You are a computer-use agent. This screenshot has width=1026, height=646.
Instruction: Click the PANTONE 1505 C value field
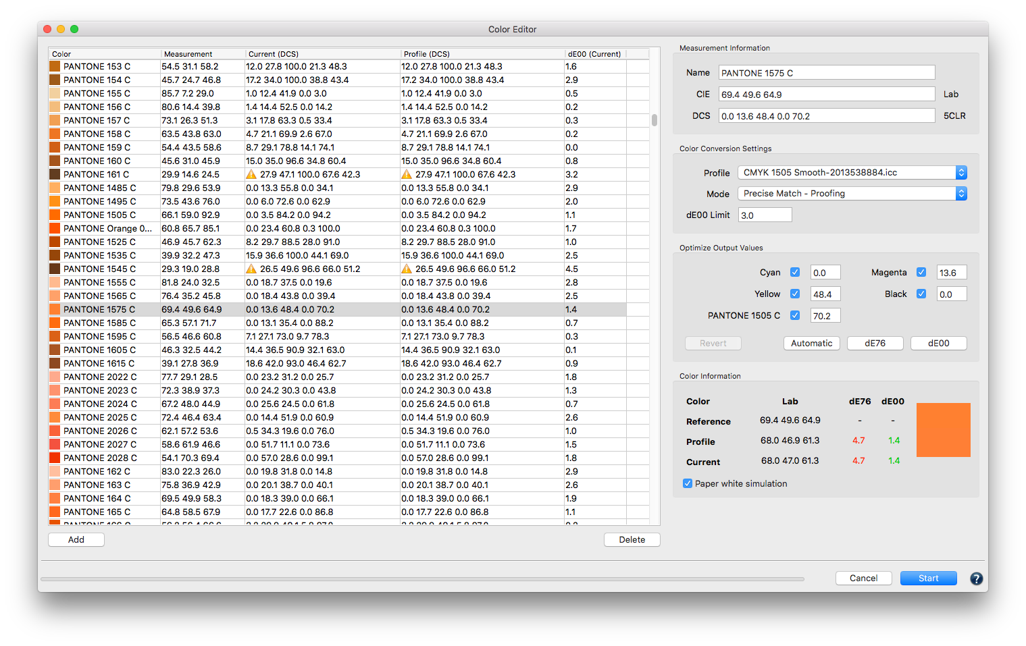[825, 316]
